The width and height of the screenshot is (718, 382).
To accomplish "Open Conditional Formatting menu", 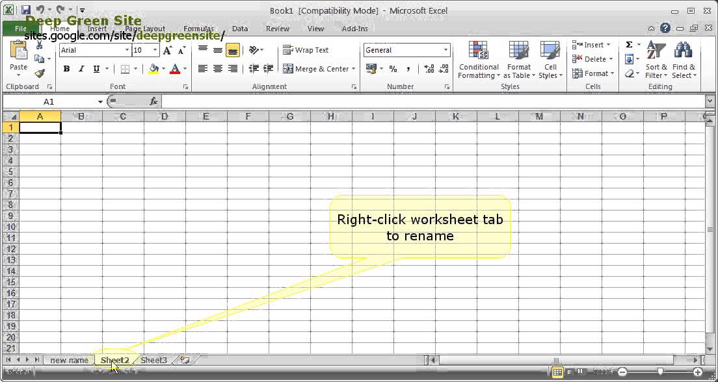I will [x=479, y=60].
